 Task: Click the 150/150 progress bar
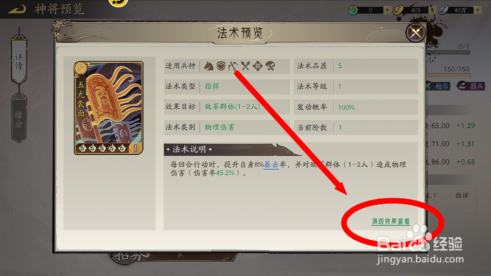[x=448, y=75]
